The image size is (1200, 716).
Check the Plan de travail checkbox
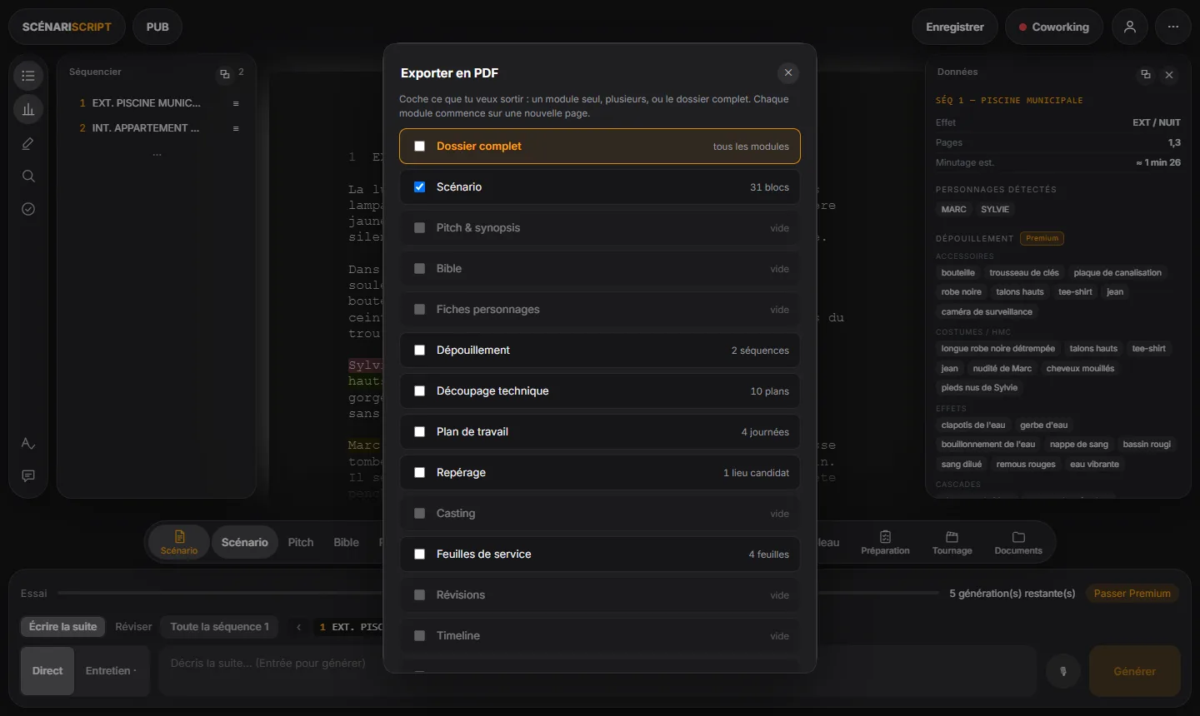pos(420,432)
